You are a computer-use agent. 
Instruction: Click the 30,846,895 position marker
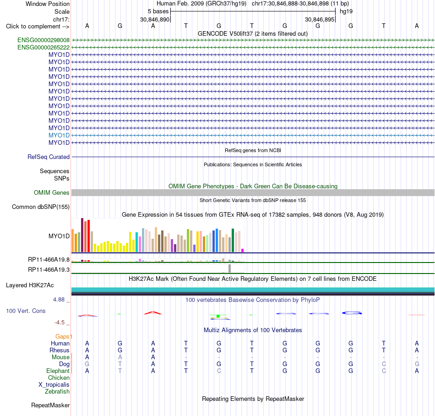[x=319, y=20]
